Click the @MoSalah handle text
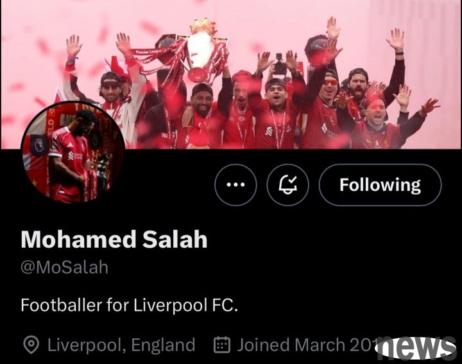 (x=65, y=268)
